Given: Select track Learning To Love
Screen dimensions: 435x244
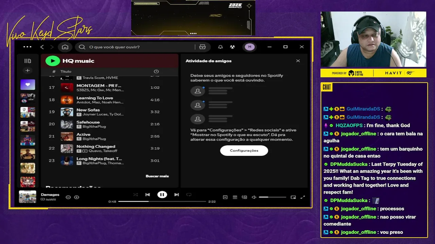Looking at the screenshot, I should pyautogui.click(x=95, y=98).
